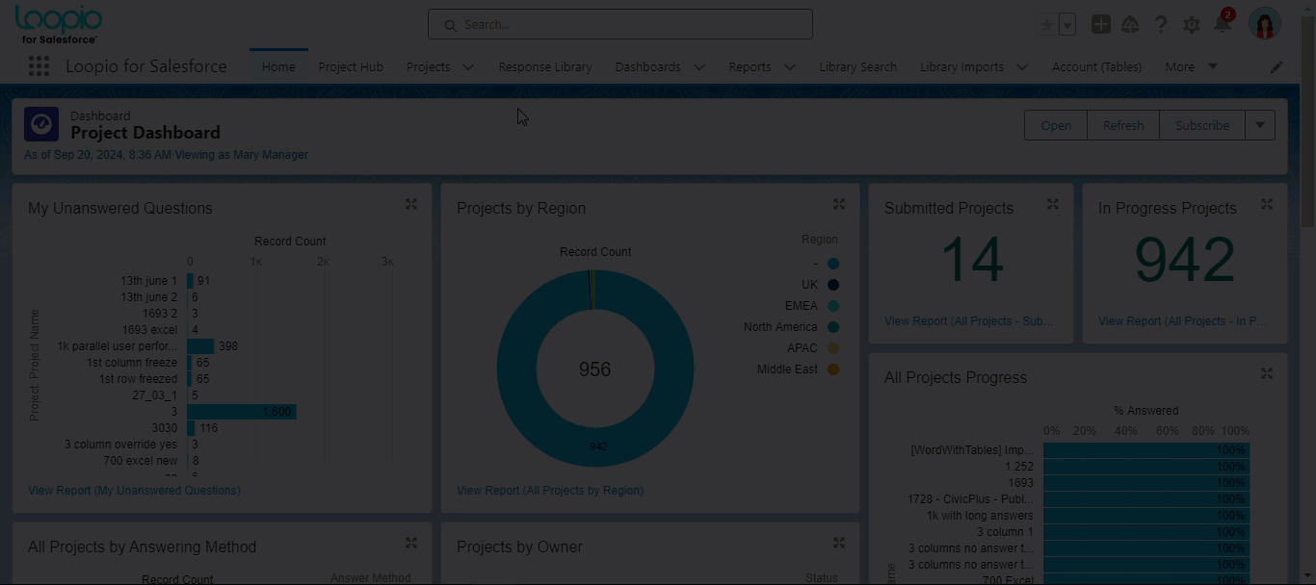
Task: Expand the My Unanswered Questions widget
Action: click(x=411, y=204)
